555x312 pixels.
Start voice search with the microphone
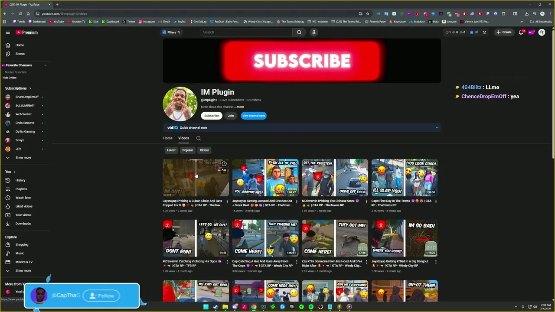[314, 32]
